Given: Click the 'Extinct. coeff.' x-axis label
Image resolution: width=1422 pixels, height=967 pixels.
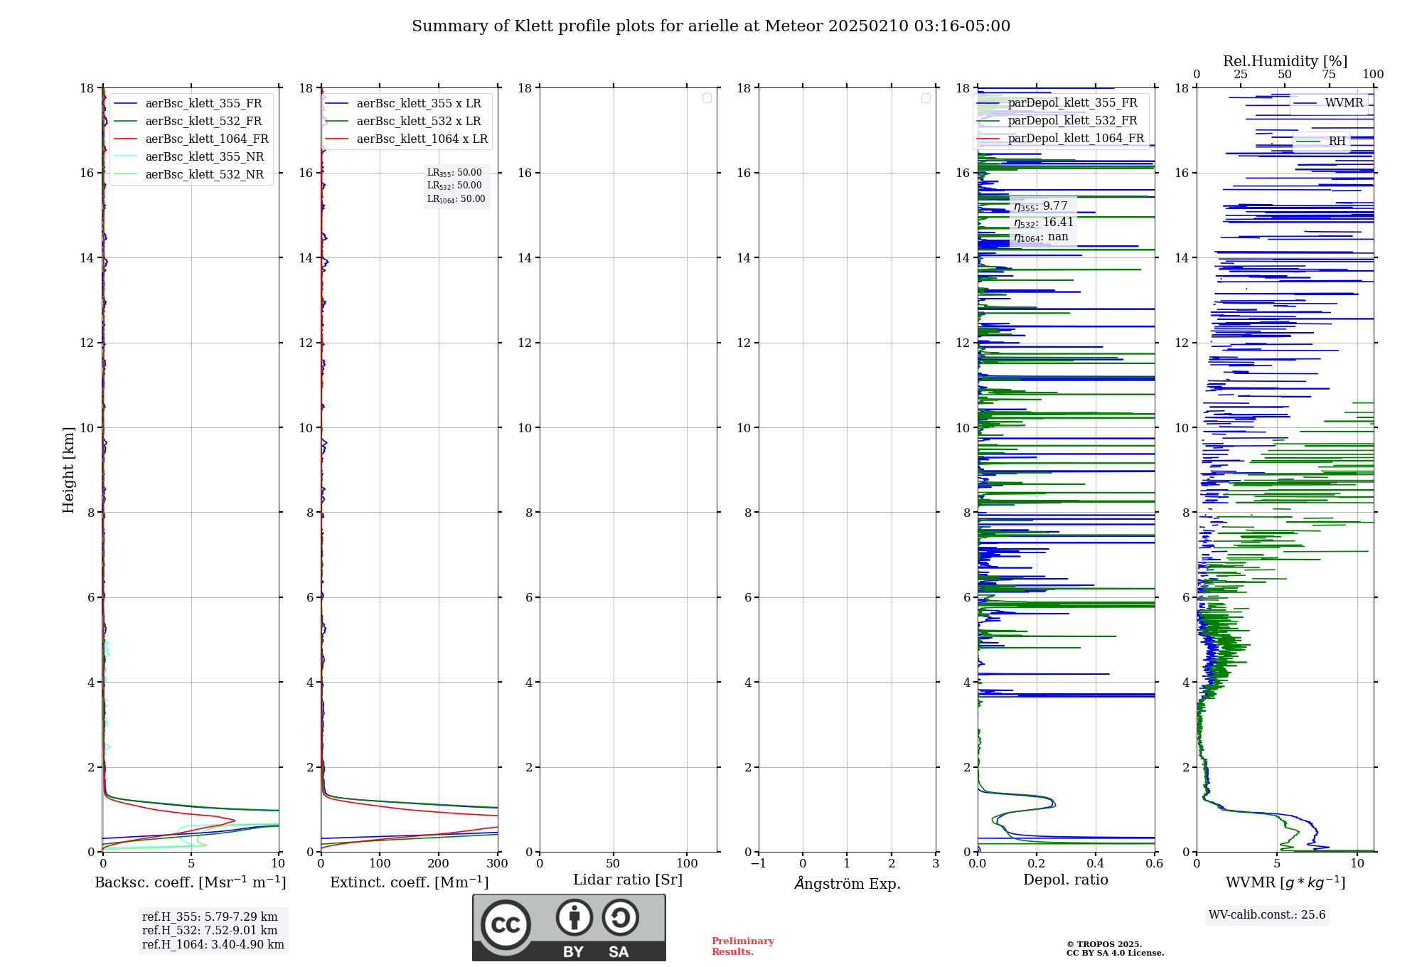Looking at the screenshot, I should (x=410, y=882).
